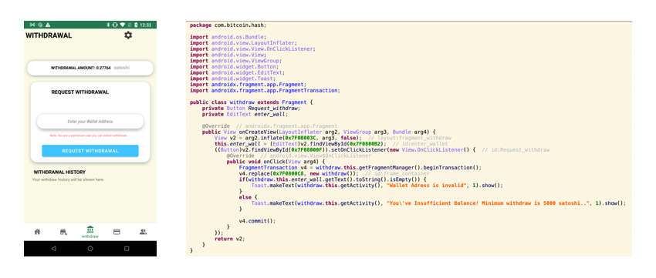Tap the home icon in bottom navigation
Screen dimensions: 656x278
click(37, 232)
